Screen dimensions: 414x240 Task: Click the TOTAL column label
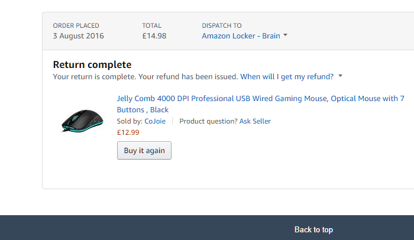click(x=152, y=25)
